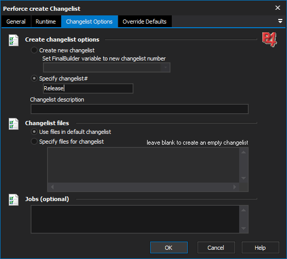Focus the Changelist description field
Viewport: 287px width, 259px height.
pyautogui.click(x=139, y=109)
